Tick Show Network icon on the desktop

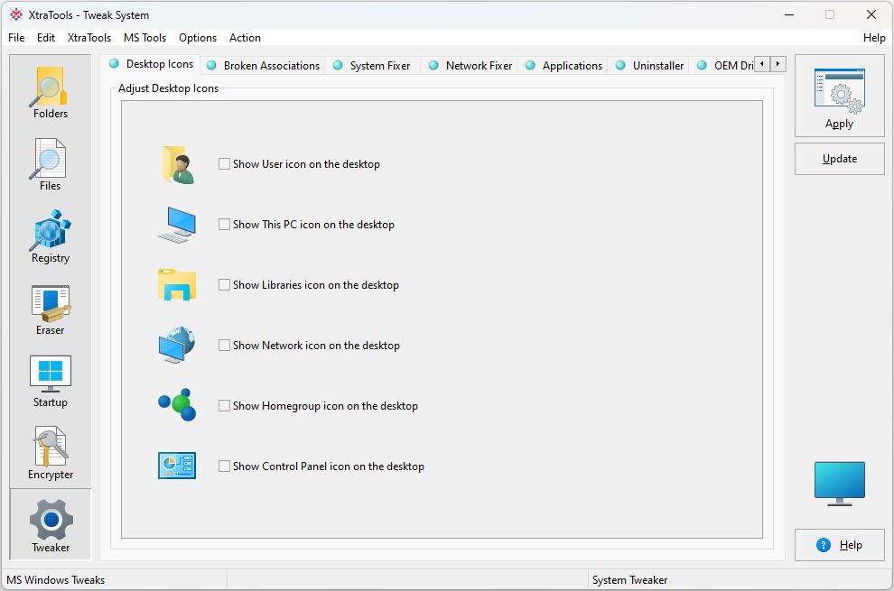(x=225, y=346)
